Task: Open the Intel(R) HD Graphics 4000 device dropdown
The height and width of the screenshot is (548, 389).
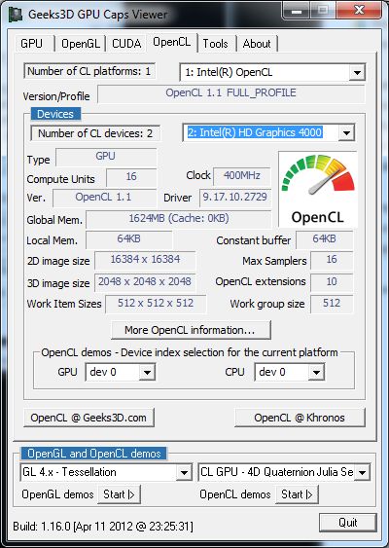Action: 346,132
